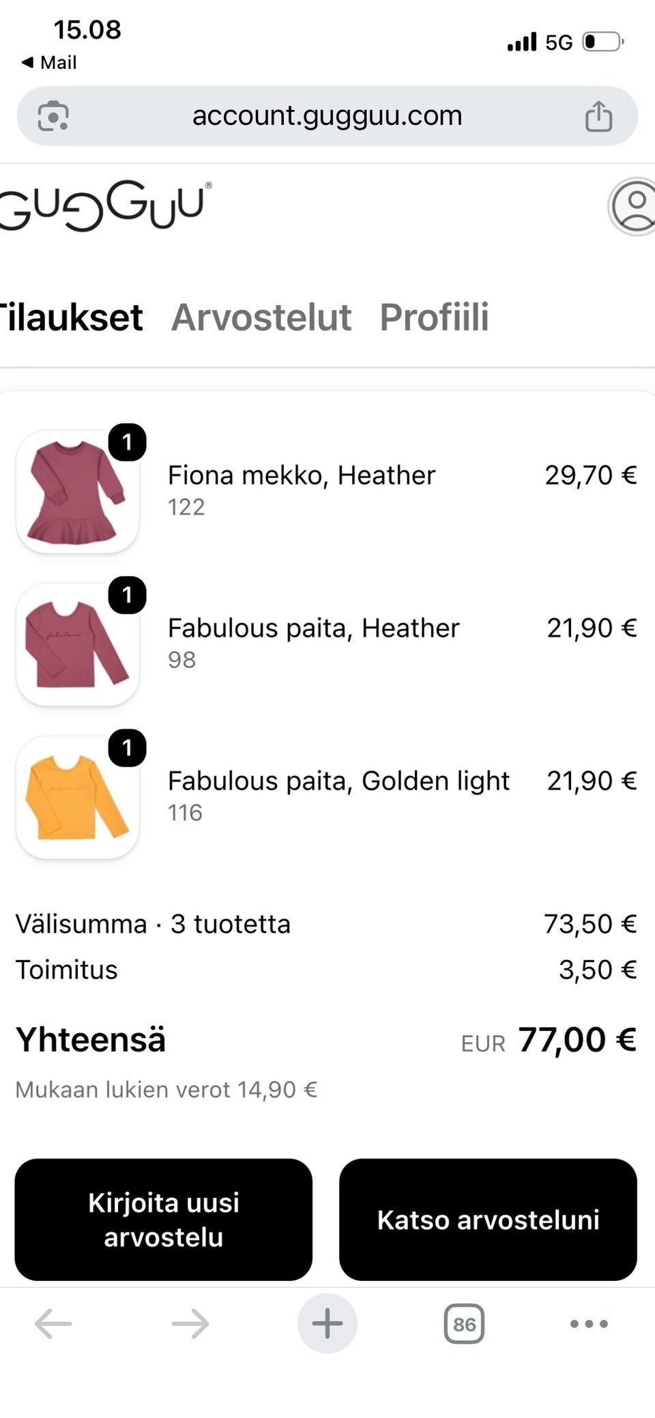Open Heather Fabulous paita thumbnail
This screenshot has height=1418, width=655.
(x=78, y=644)
